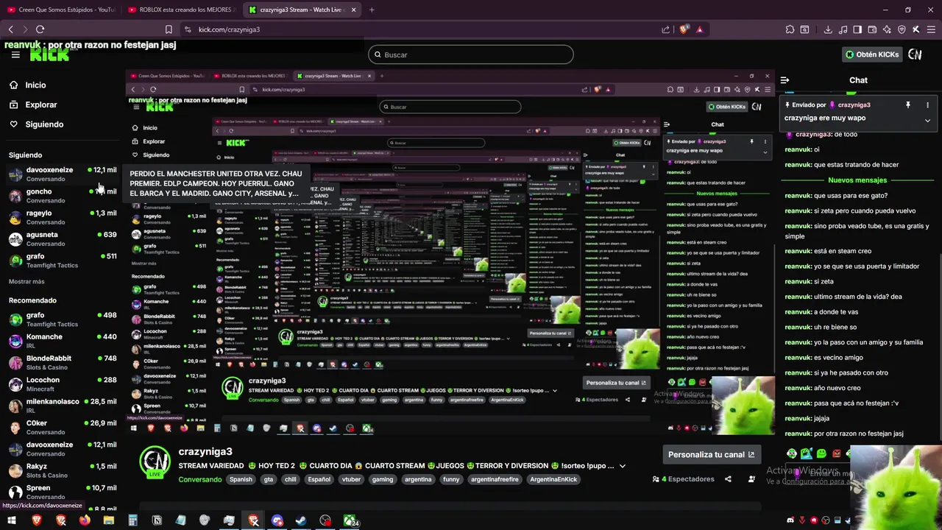Expand the pinned message chevron
This screenshot has height=530, width=942.
tap(927, 120)
